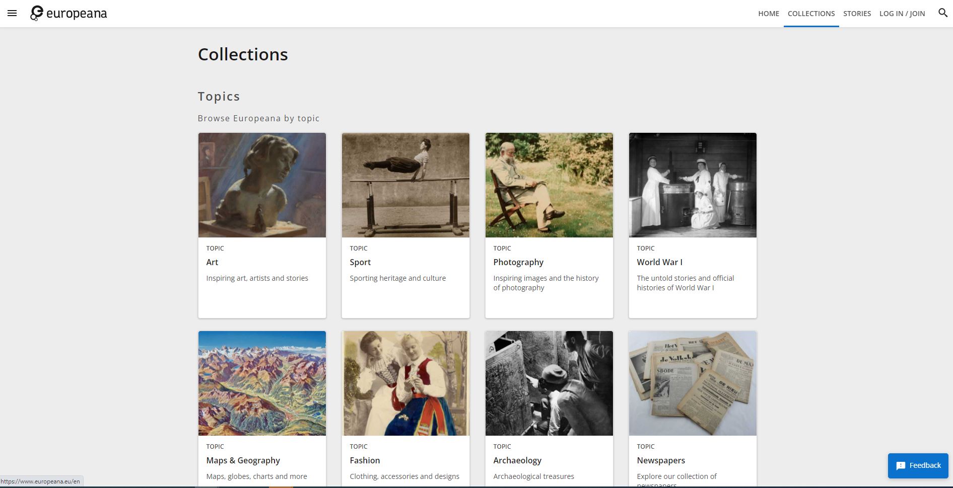953x488 pixels.
Task: Open the Photography topic image
Action: point(549,185)
